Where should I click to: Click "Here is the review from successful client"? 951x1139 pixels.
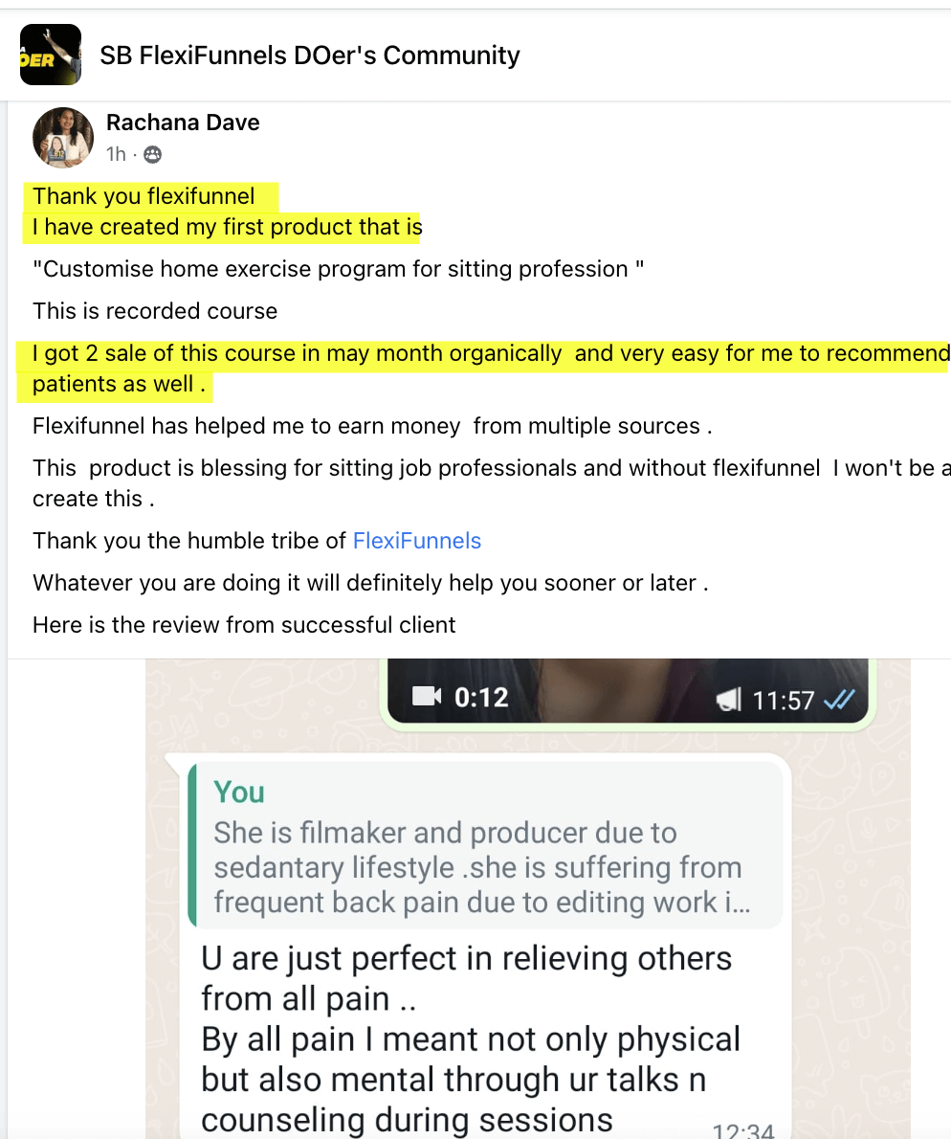[x=244, y=625]
